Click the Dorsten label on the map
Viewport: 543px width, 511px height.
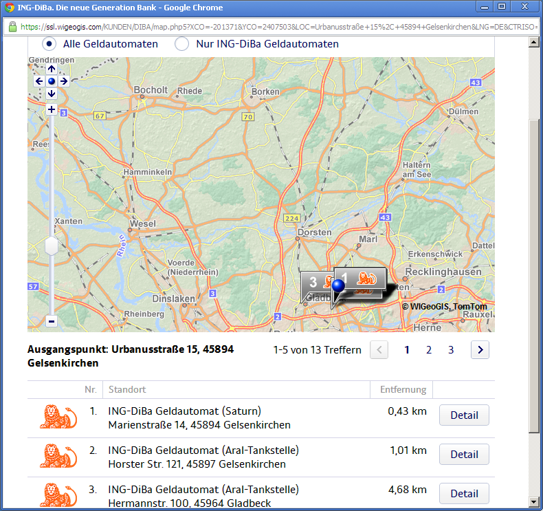click(x=314, y=232)
